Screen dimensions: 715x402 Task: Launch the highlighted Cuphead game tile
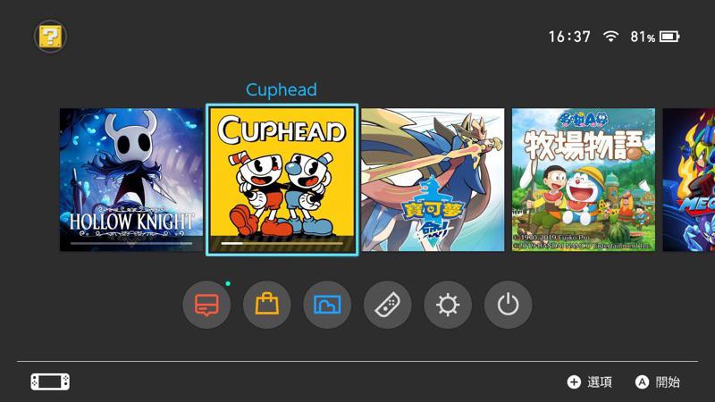(282, 180)
